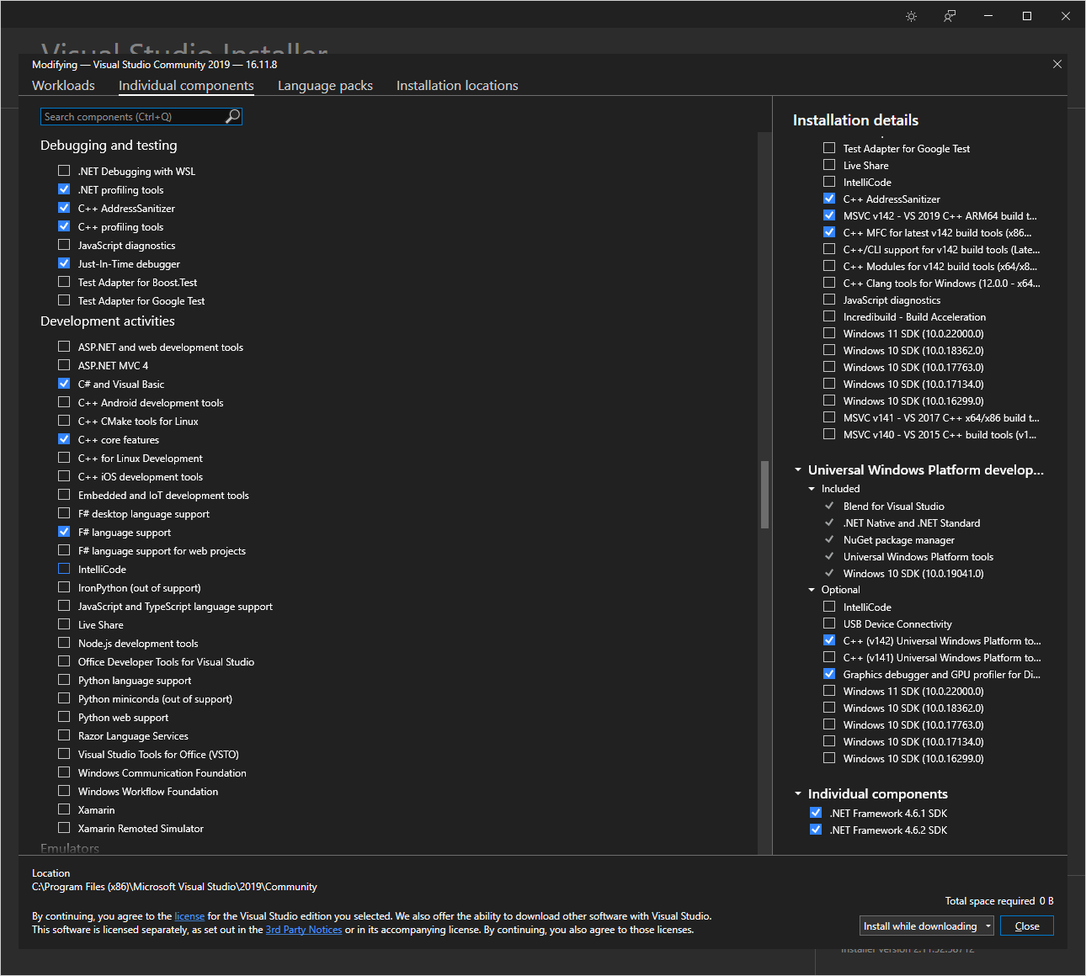Viewport: 1086px width, 976px height.
Task: Uncheck .NET profiling tools
Action: [x=64, y=189]
